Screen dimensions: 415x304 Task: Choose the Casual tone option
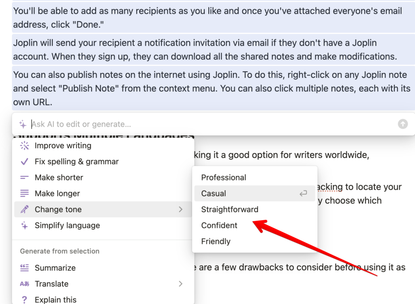[214, 194]
